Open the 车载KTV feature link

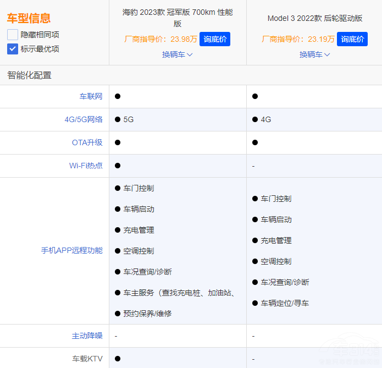[x=87, y=359]
